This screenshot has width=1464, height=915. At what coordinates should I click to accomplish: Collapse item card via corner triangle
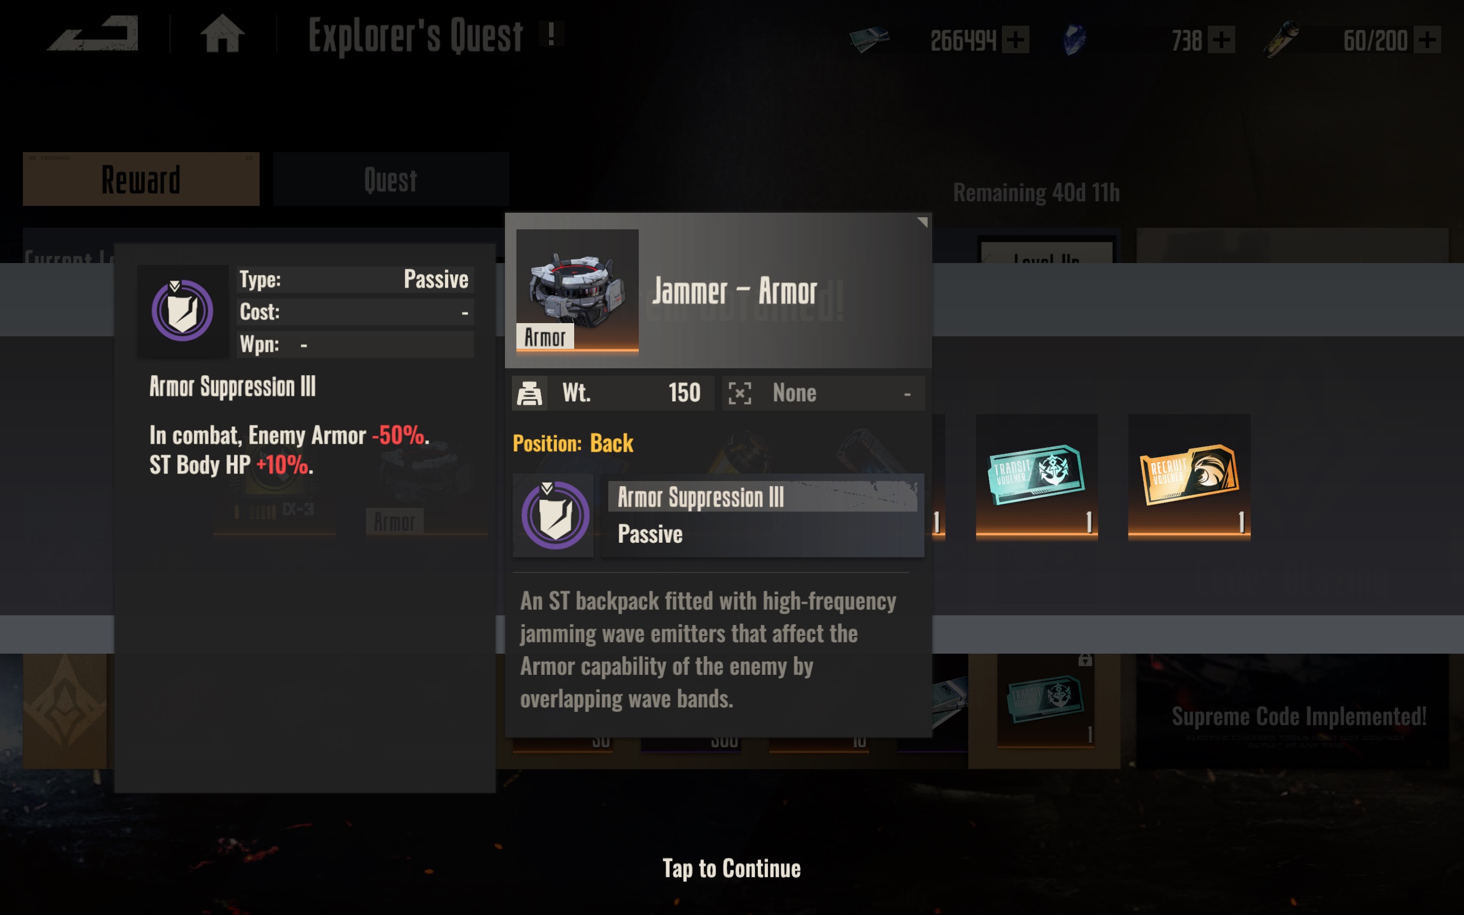922,222
